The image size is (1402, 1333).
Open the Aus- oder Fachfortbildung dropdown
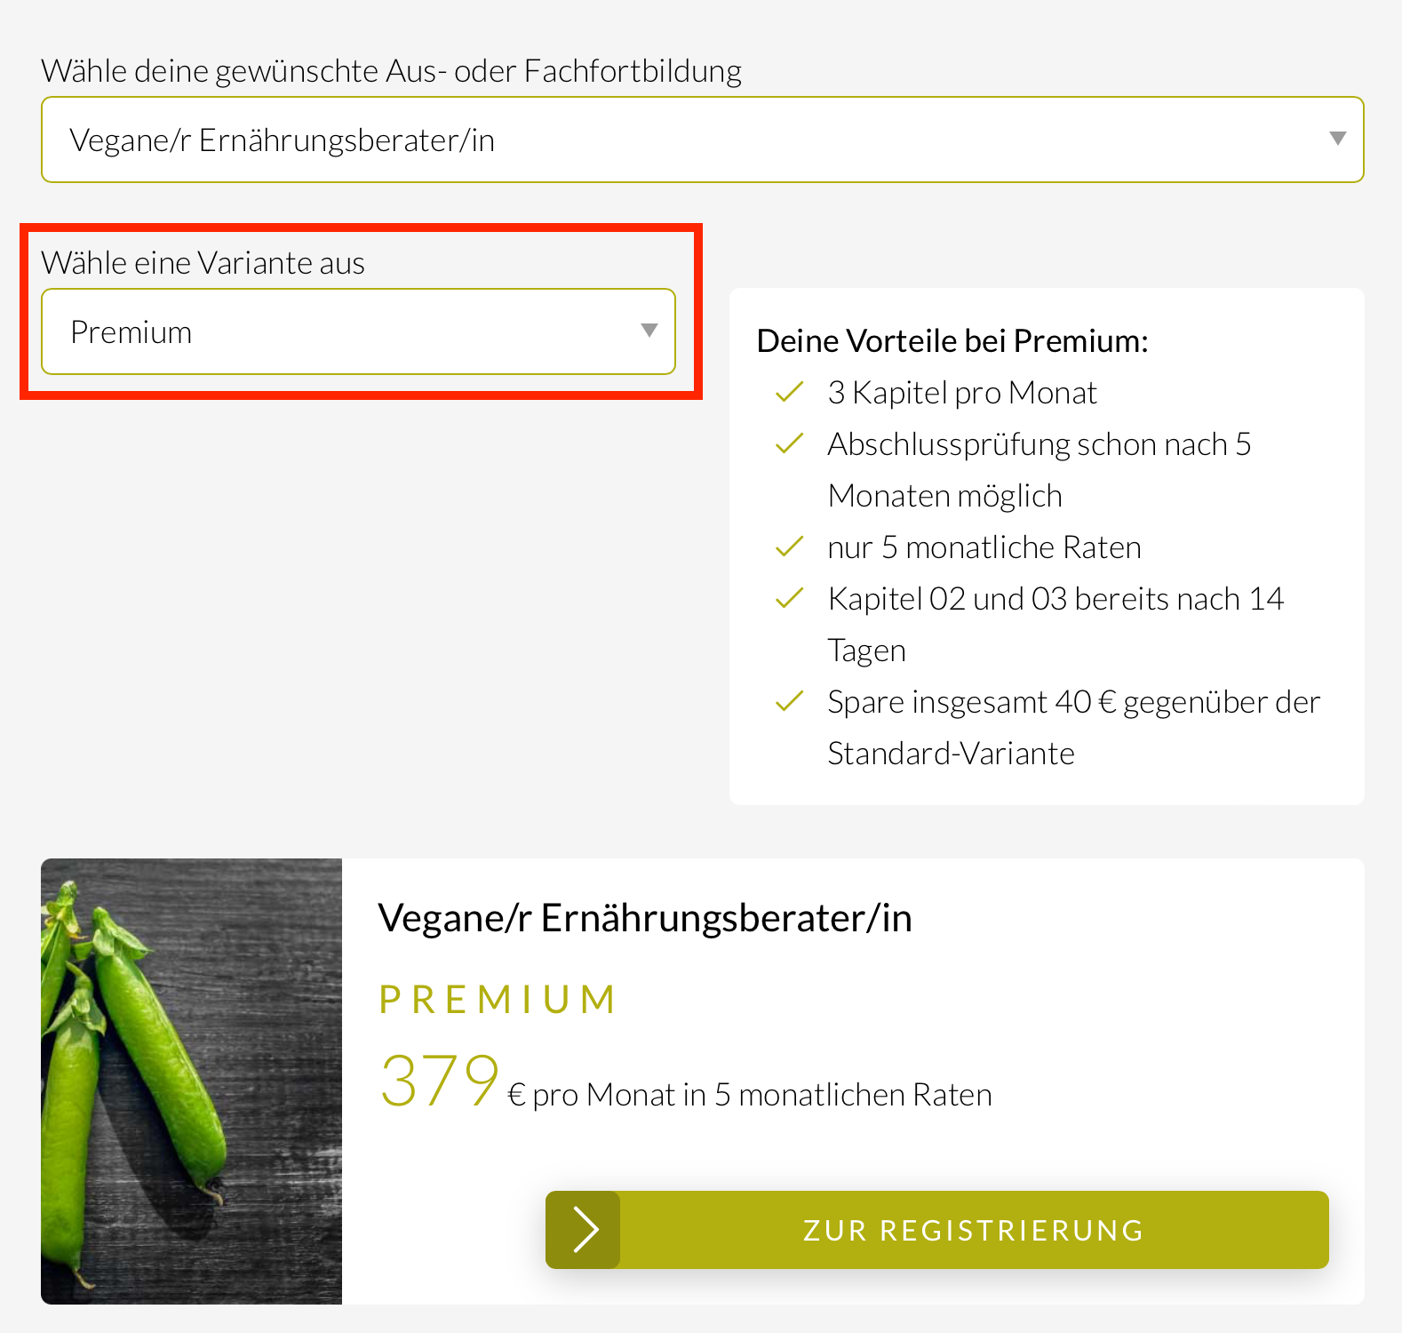click(x=702, y=140)
